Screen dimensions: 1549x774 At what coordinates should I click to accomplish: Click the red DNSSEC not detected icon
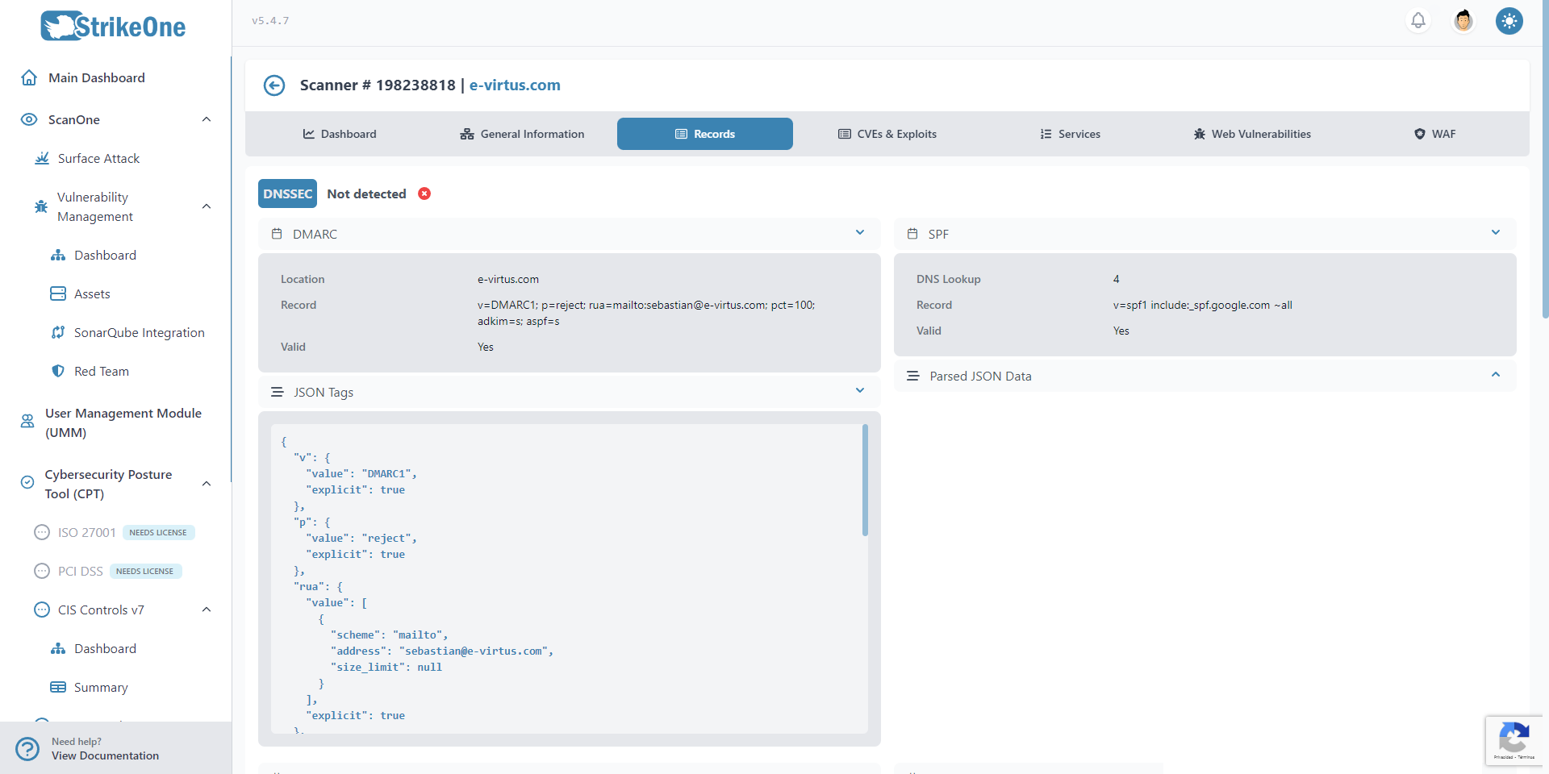point(424,193)
